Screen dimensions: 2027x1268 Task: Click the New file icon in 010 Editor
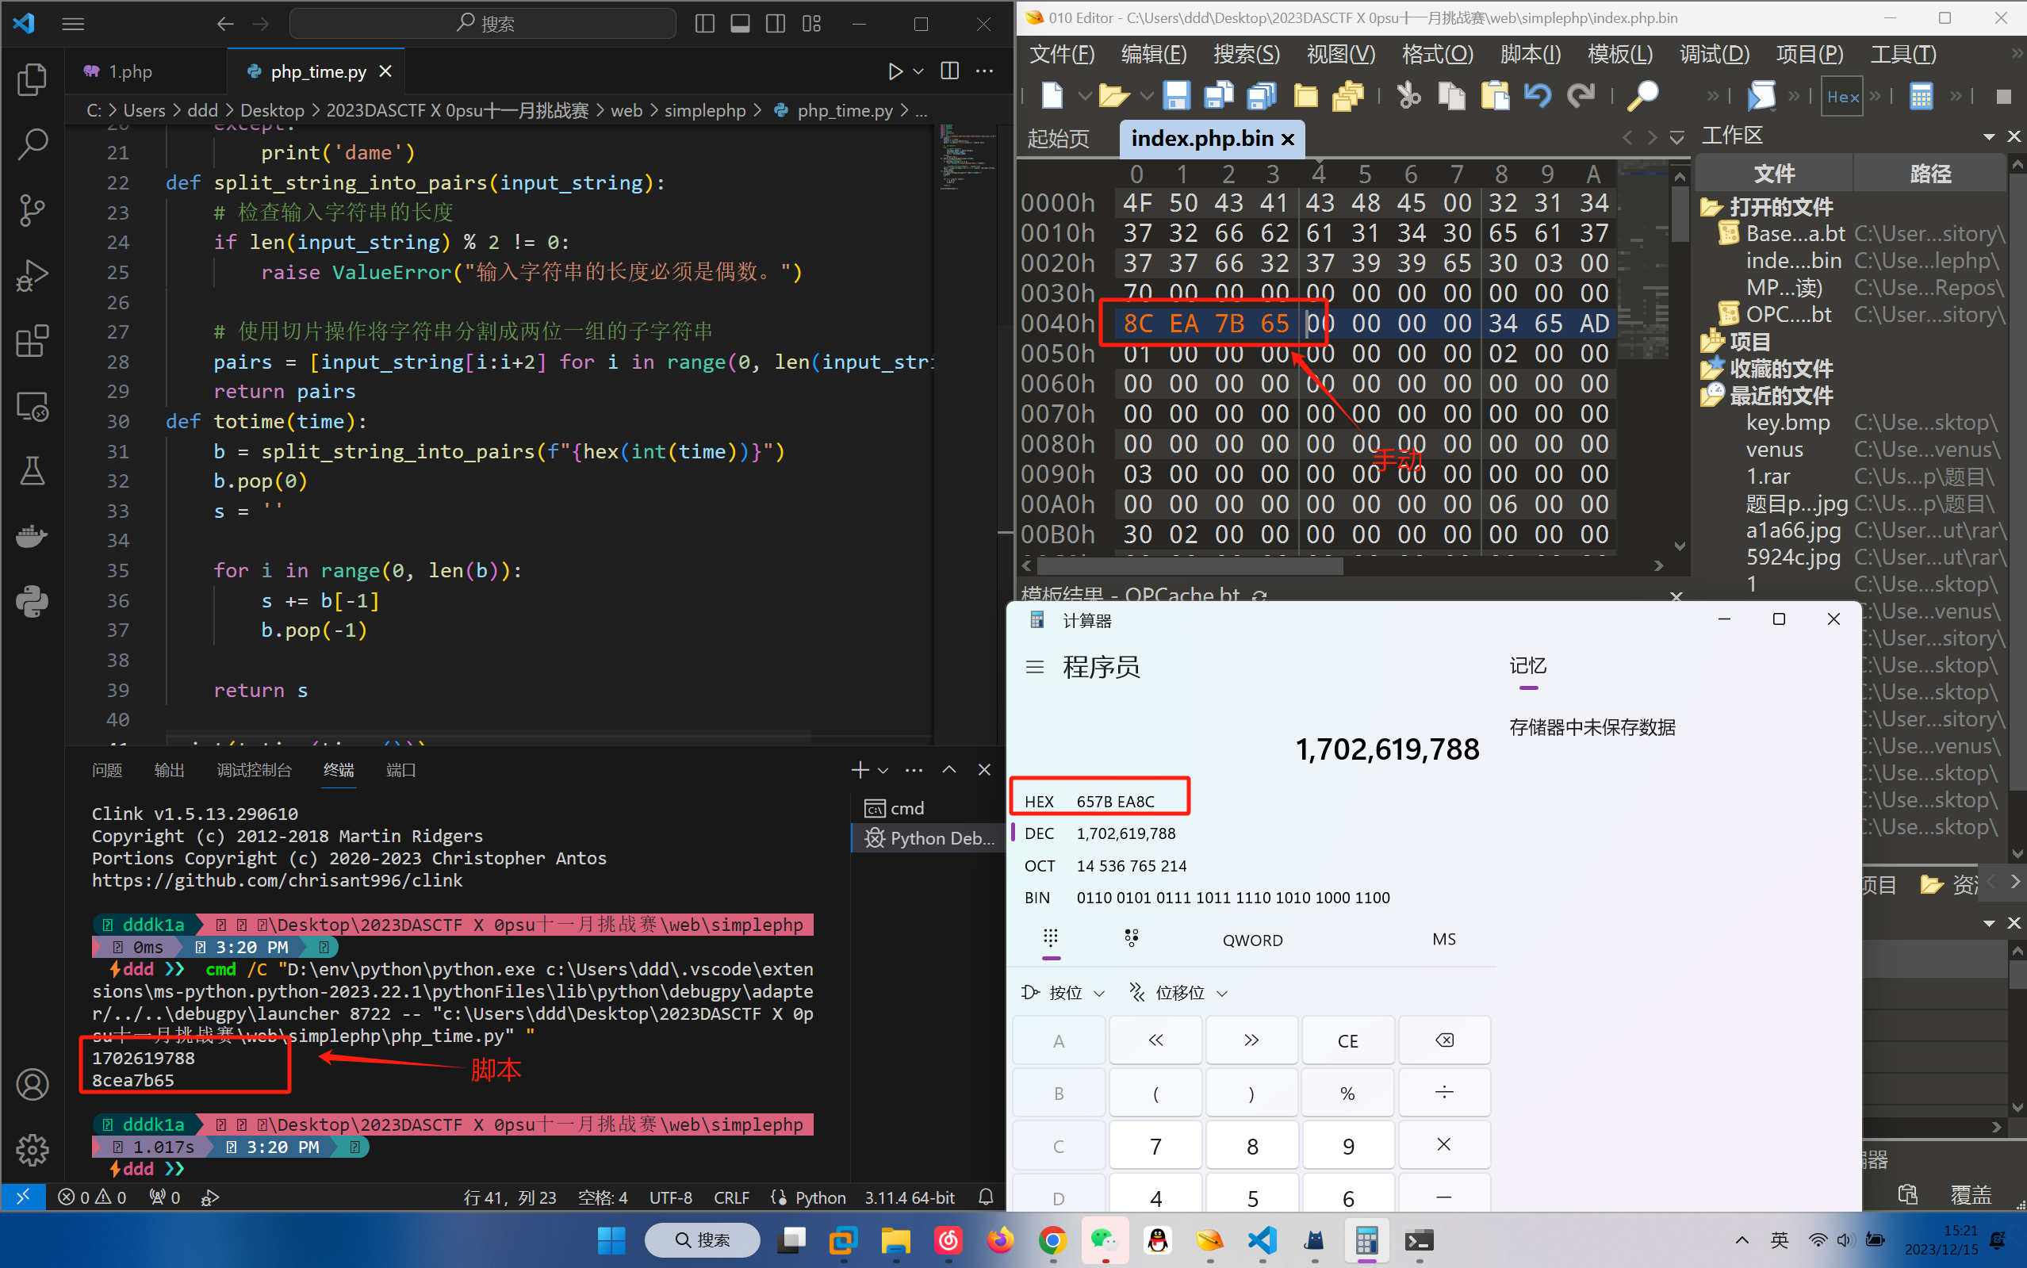[1052, 96]
